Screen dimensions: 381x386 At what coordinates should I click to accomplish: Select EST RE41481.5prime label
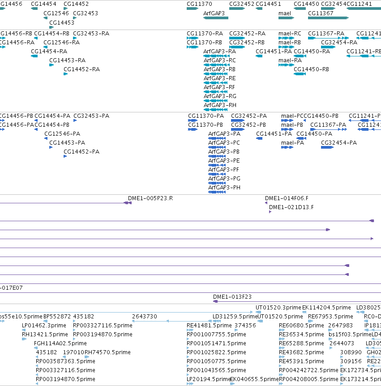pyautogui.click(x=209, y=326)
